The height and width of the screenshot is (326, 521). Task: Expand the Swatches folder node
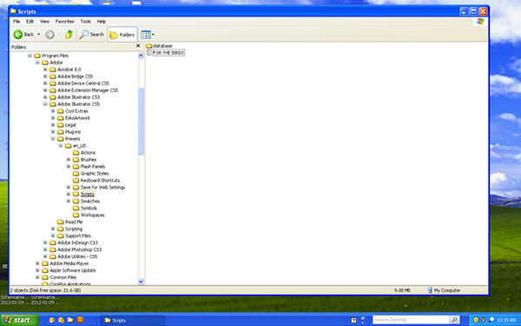pyautogui.click(x=69, y=202)
